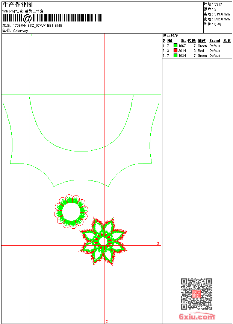Image resolution: width=233 pixels, height=324 pixels.
Task: Click the design file name 1758@MBSZ_07AA1EB1.EMB
Action: (38, 26)
